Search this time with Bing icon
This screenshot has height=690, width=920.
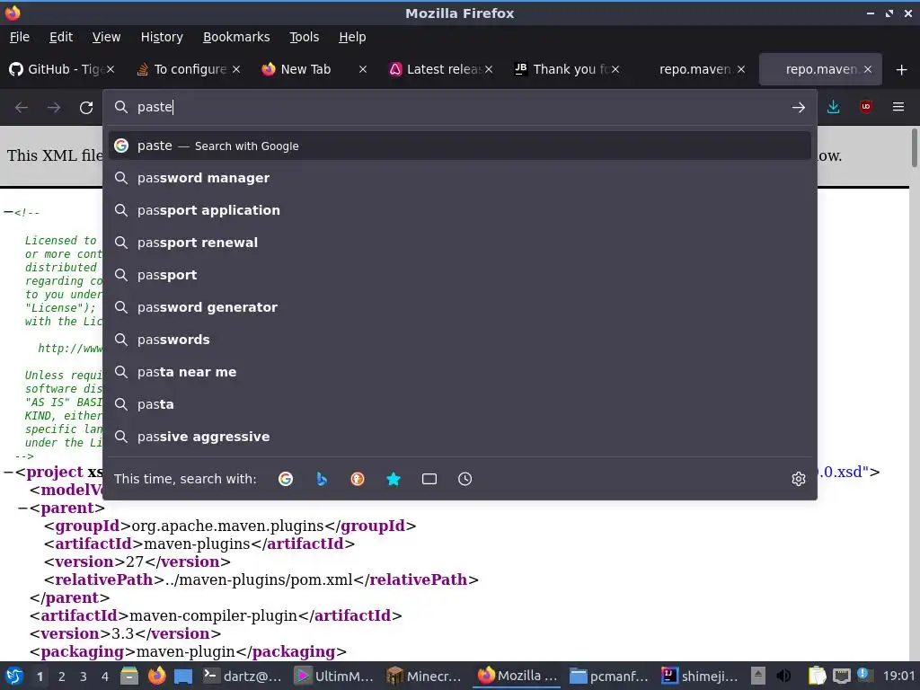322,479
